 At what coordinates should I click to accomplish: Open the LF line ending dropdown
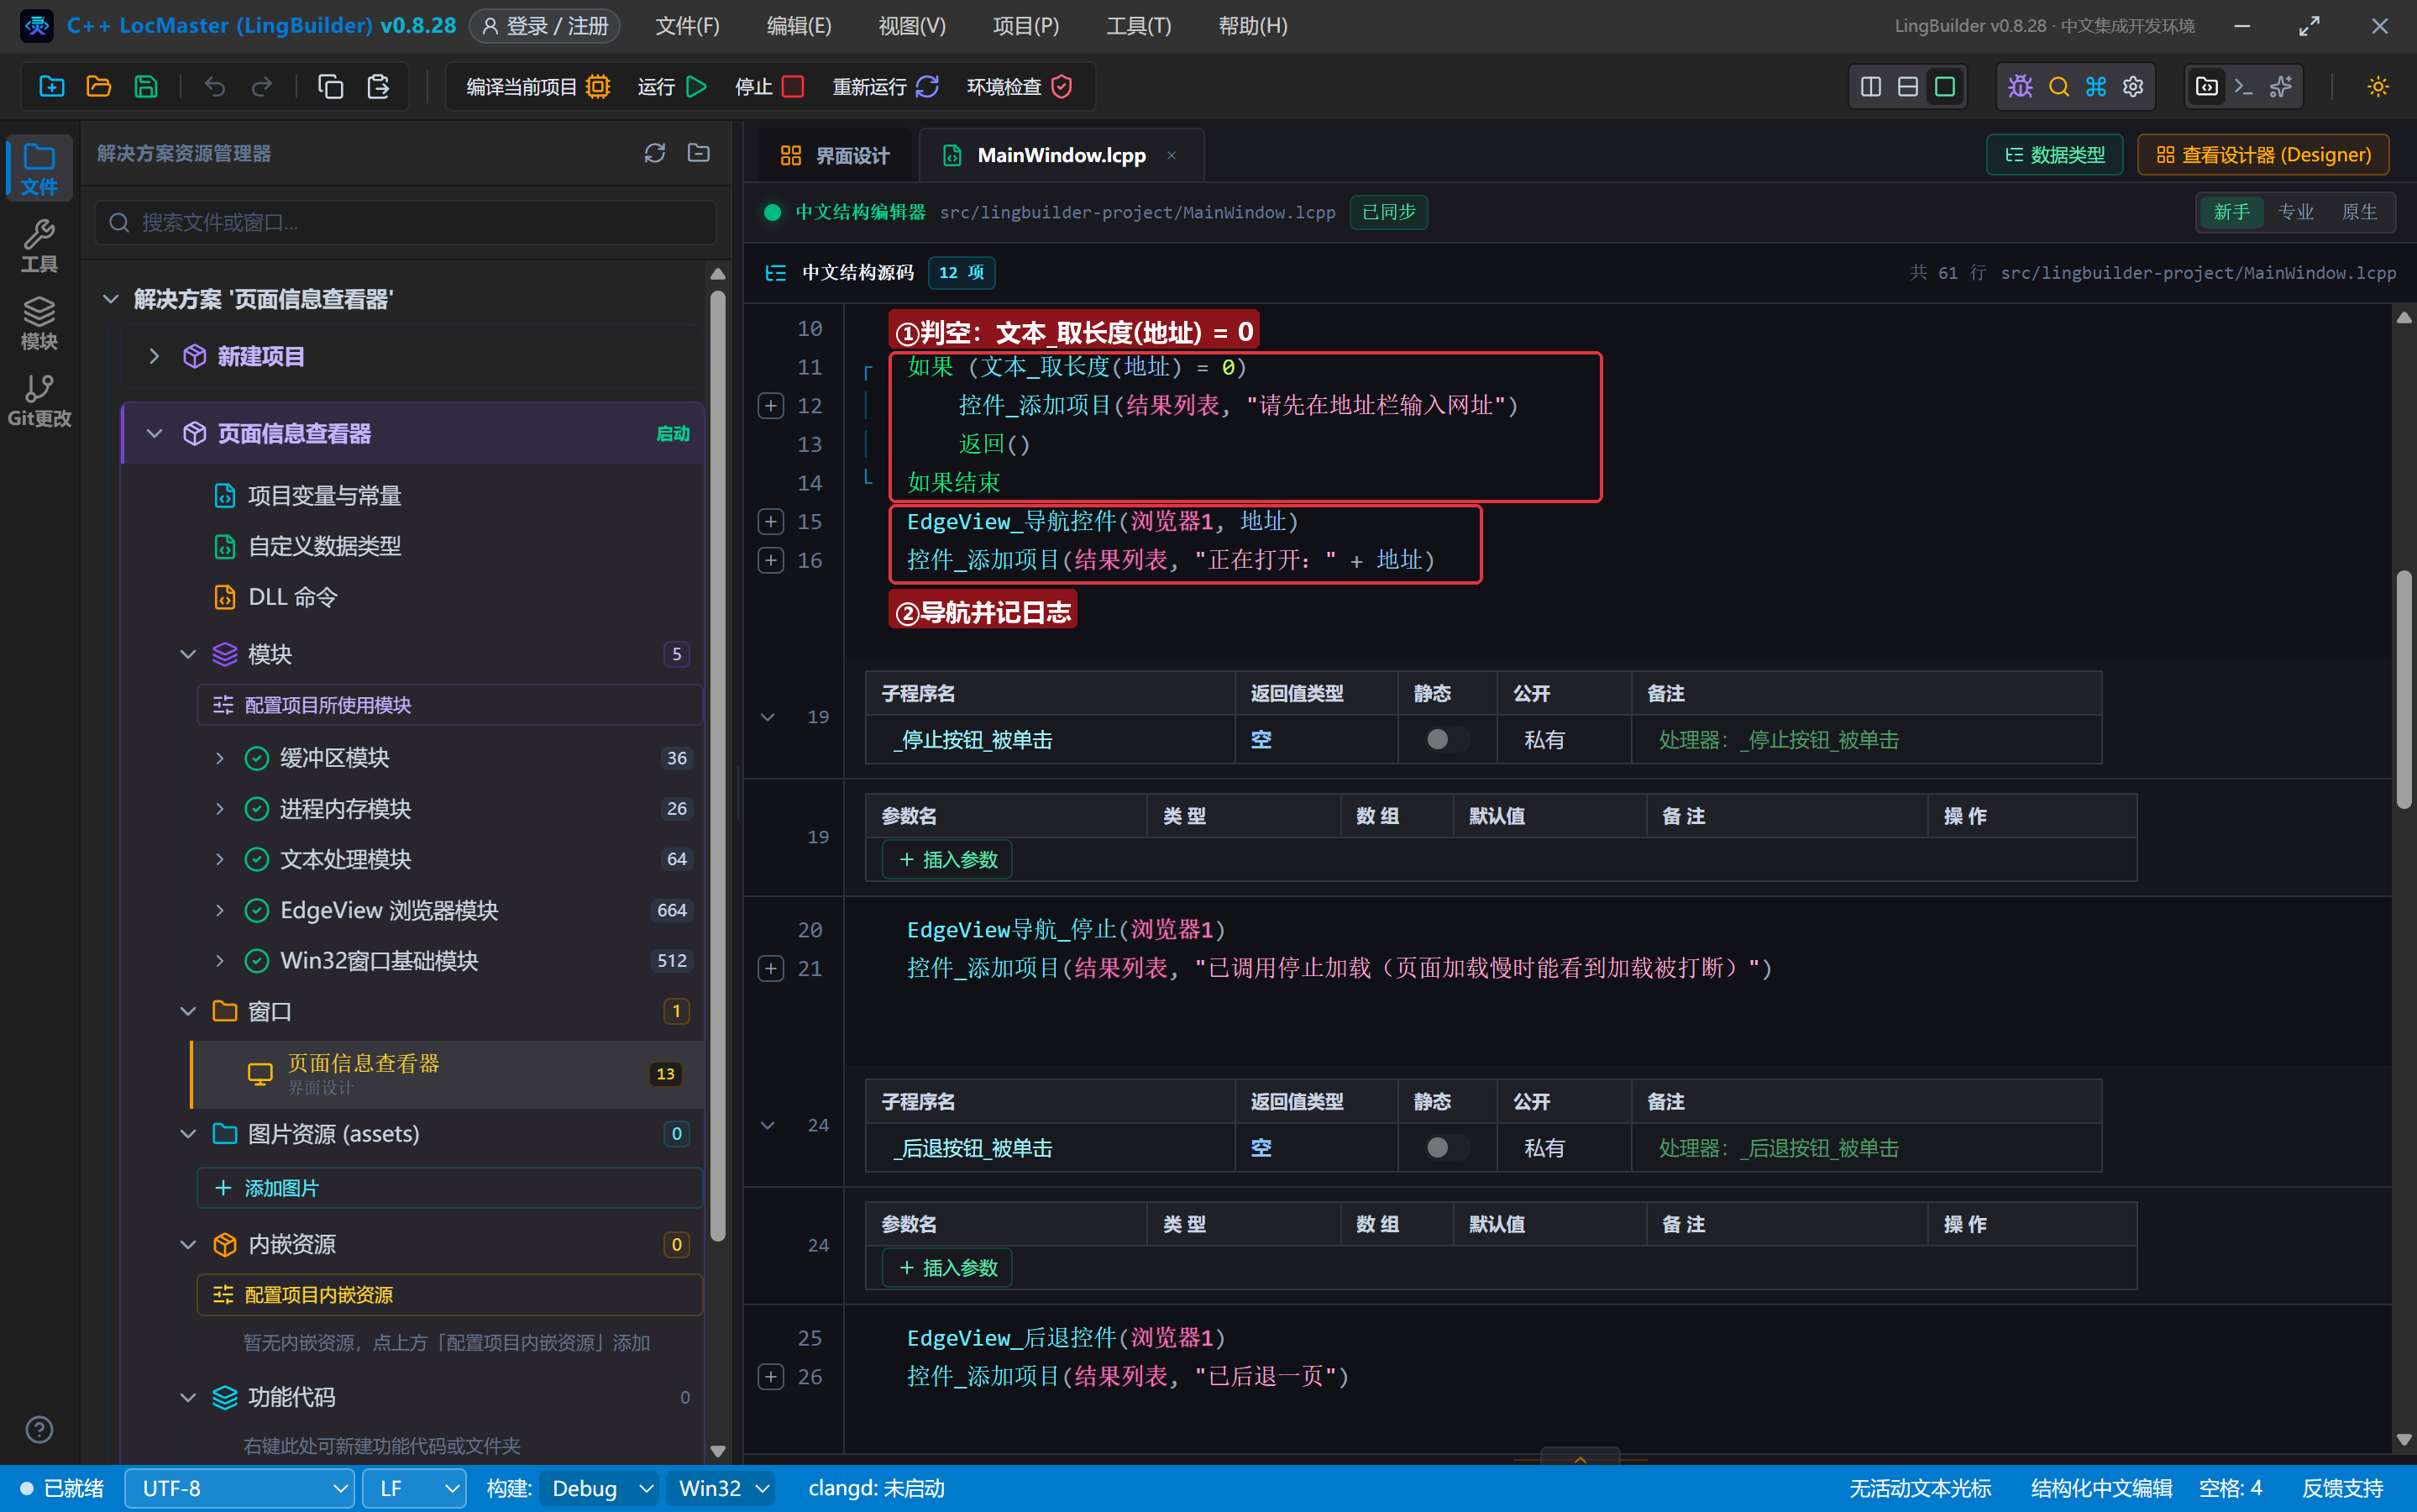(414, 1488)
